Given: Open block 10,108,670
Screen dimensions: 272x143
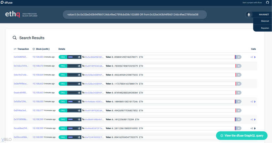Looking at the screenshot, I should pos(38,66).
